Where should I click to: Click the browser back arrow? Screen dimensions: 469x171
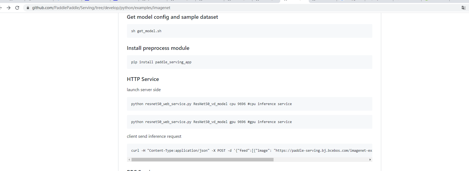1,8
